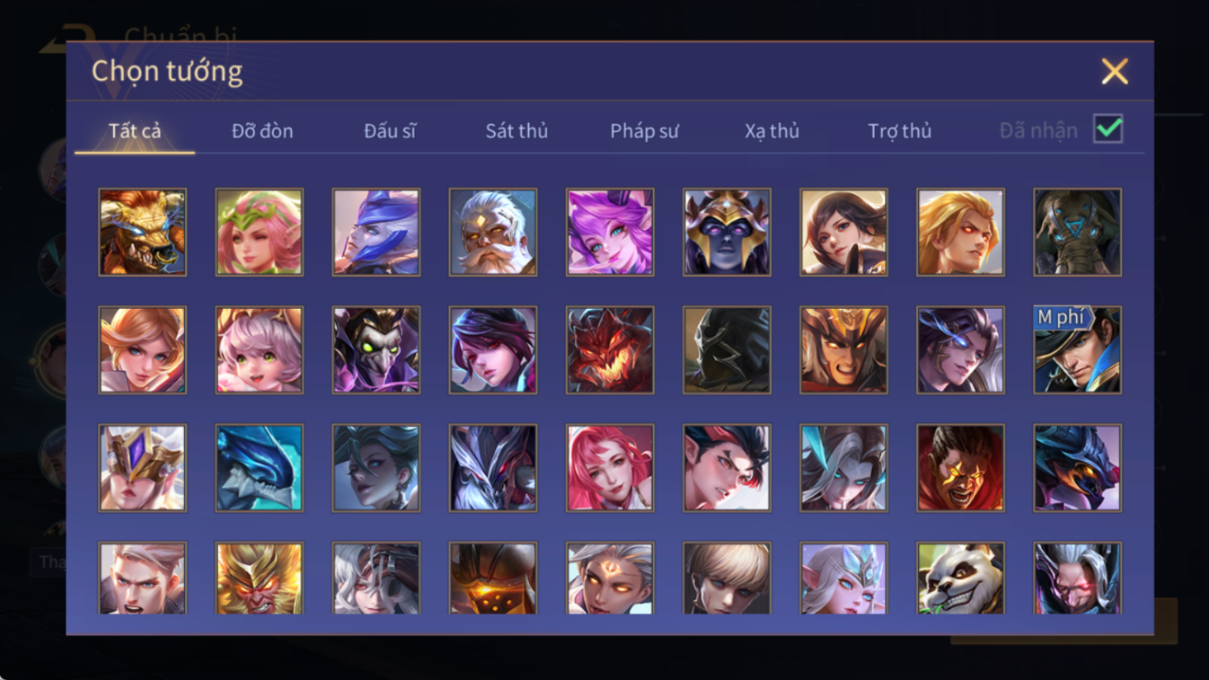The width and height of the screenshot is (1209, 680).
Task: Pick the green-eyed masked jester hero
Action: click(x=376, y=350)
